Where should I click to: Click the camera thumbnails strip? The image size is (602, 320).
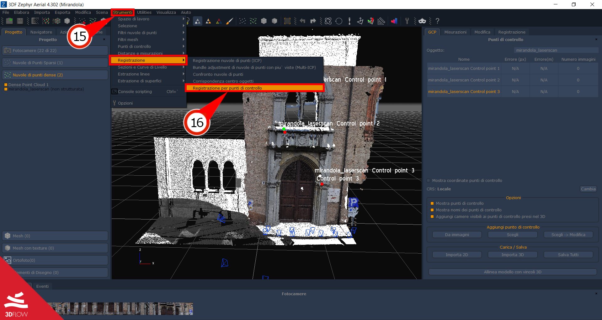[120, 309]
